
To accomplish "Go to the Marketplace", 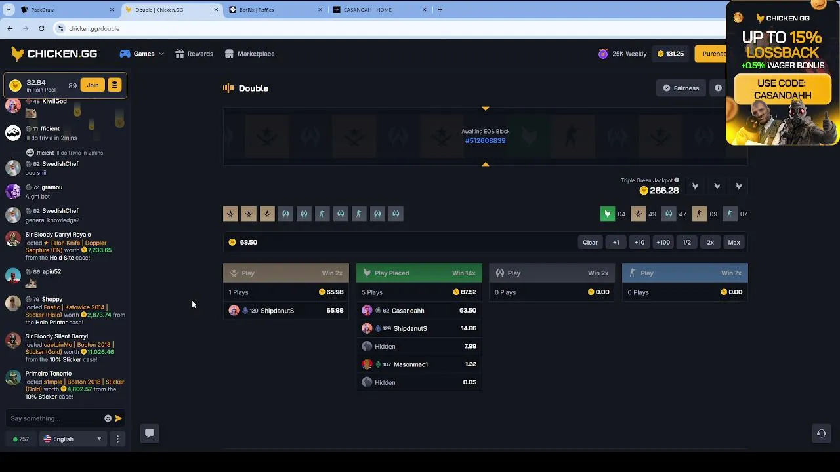I will [x=249, y=54].
